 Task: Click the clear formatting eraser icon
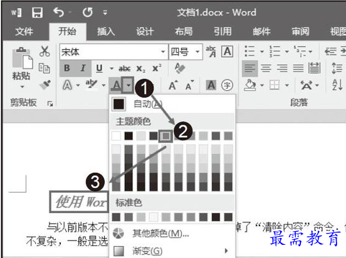click(180, 68)
